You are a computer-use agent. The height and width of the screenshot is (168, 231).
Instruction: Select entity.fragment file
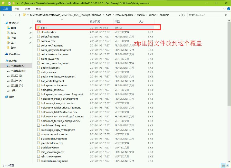click(50, 68)
